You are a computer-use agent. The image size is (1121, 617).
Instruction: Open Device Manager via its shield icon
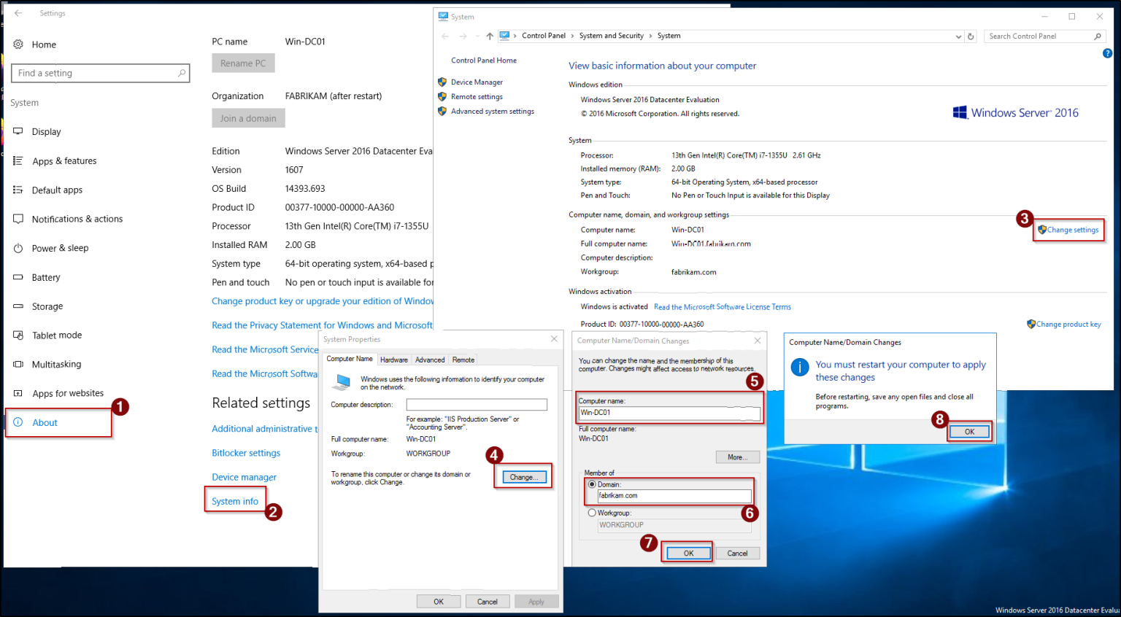click(442, 82)
